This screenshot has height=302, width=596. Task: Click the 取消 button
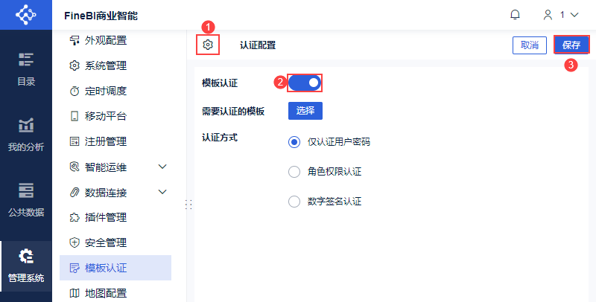tap(530, 45)
